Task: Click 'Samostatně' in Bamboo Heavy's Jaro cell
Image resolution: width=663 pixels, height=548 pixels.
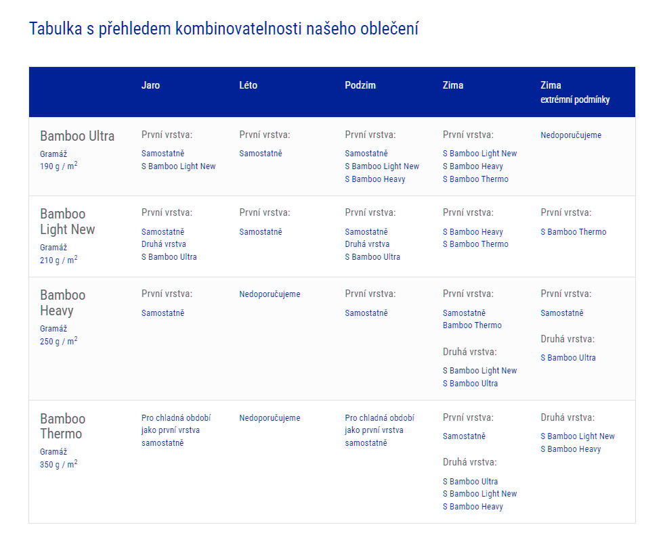Action: coord(163,313)
